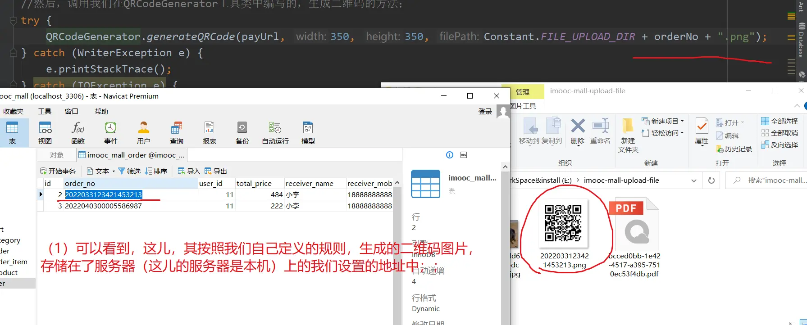The width and height of the screenshot is (807, 325).
Task: Click 编辑 edit in Explorer ribbon
Action: point(727,135)
